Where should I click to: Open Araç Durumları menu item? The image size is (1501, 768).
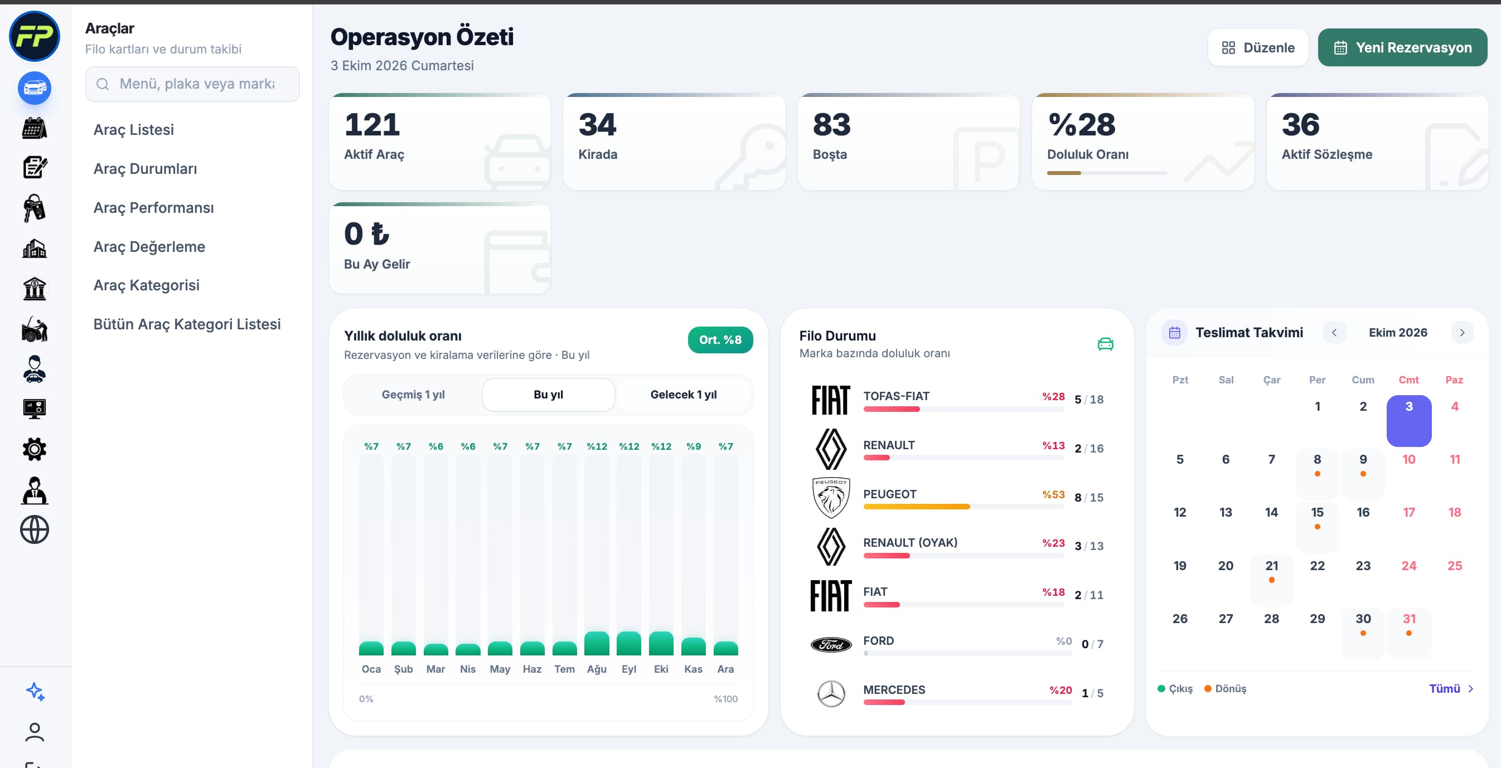point(145,168)
